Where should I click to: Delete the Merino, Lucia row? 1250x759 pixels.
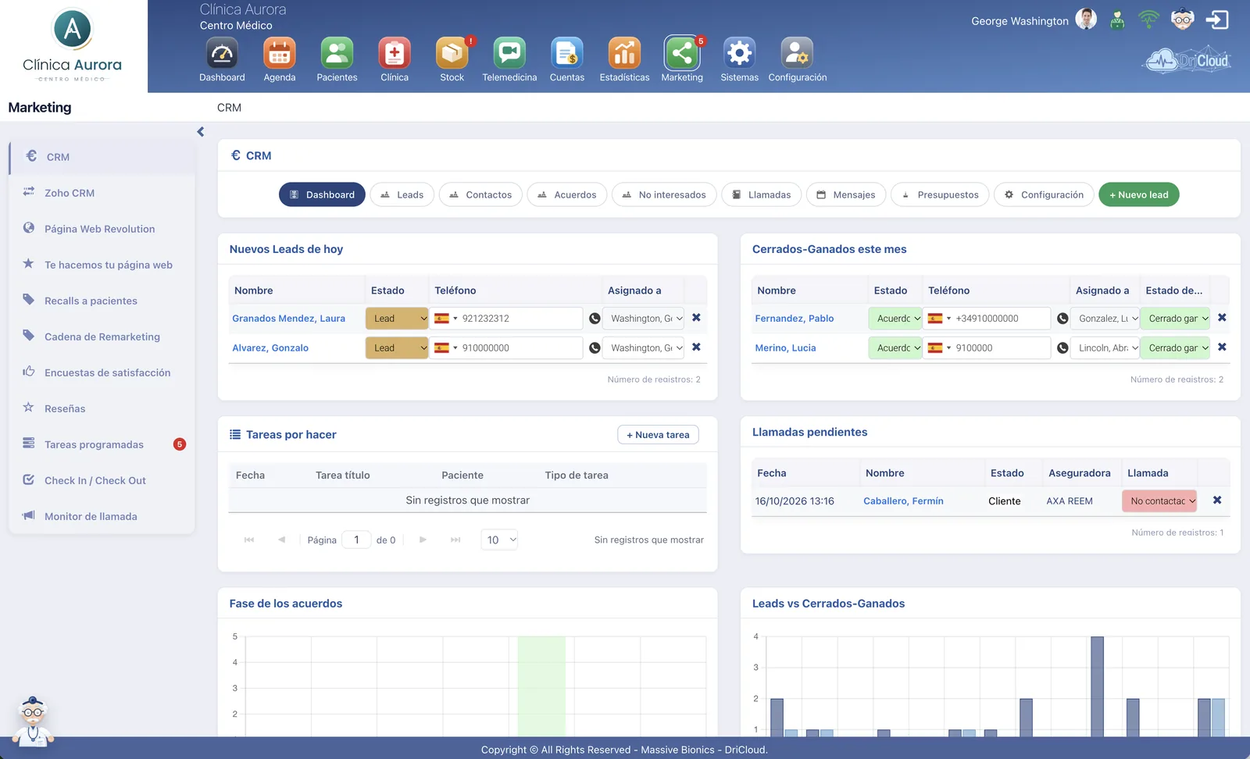(x=1222, y=347)
